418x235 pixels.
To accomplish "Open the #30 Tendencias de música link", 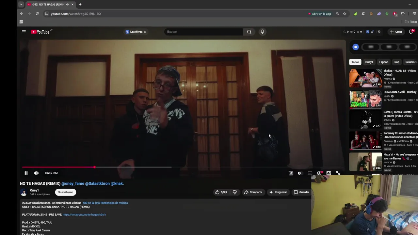I will (x=105, y=203).
